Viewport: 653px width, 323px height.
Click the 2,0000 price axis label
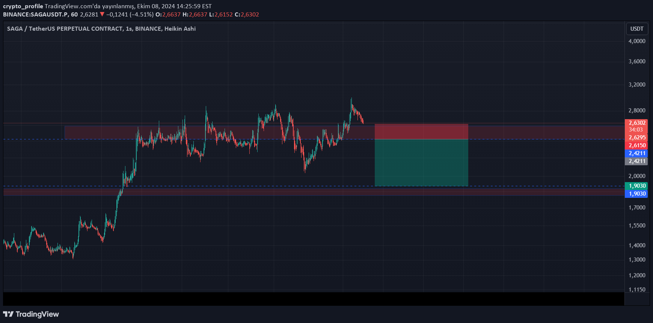[637, 176]
